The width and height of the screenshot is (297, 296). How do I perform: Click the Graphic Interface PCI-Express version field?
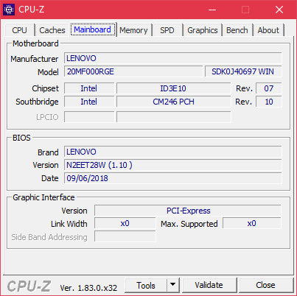[188, 211]
